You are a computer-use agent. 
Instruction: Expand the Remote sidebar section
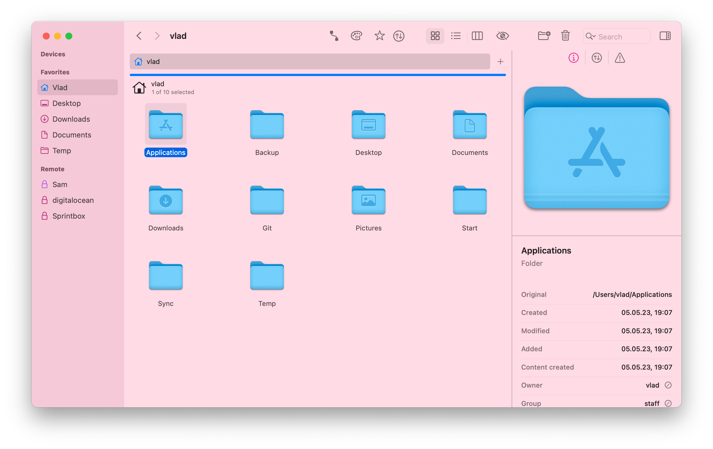[x=52, y=169]
